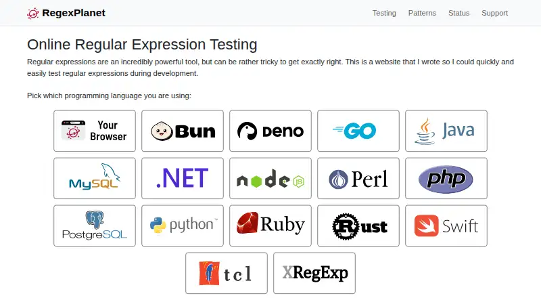Select the Perl onion logo tile
541x298 pixels.
click(x=358, y=178)
